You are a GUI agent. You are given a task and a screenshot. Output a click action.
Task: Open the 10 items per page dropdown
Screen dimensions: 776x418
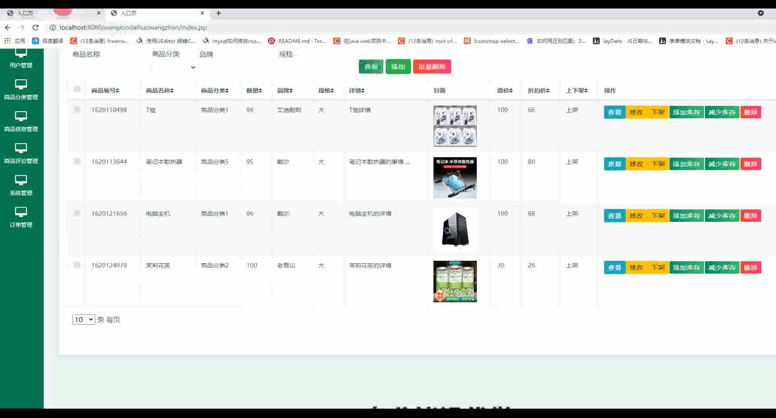point(84,319)
